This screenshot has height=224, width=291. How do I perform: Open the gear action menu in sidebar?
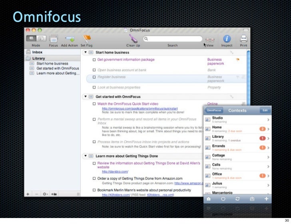click(x=45, y=194)
